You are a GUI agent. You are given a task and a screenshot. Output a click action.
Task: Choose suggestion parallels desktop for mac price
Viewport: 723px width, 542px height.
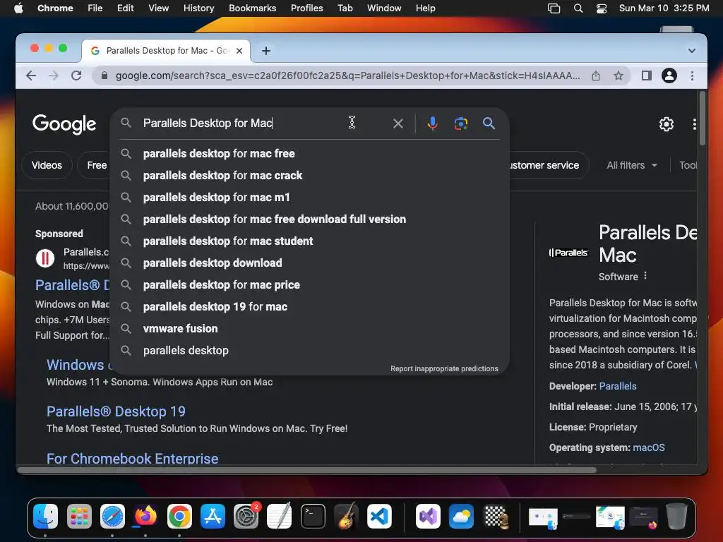309,285
